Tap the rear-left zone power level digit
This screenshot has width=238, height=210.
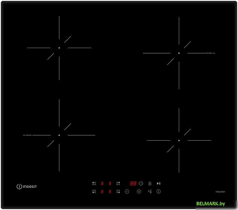coord(102,183)
